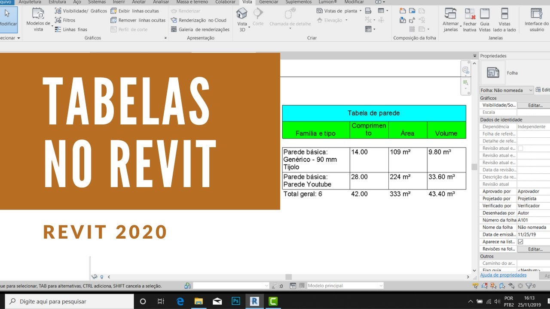Open Galeria de renderizações
The image size is (550, 309).
[x=200, y=30]
